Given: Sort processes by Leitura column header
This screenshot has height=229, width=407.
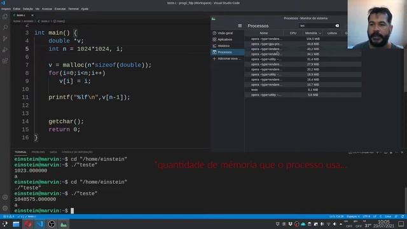Looking at the screenshot, I should tap(332, 33).
